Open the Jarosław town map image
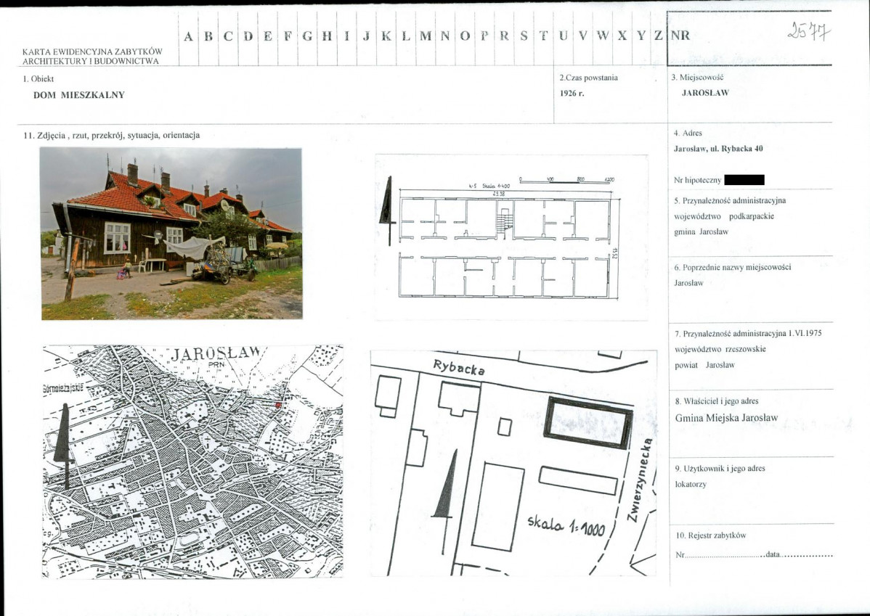870x616 pixels. click(192, 461)
